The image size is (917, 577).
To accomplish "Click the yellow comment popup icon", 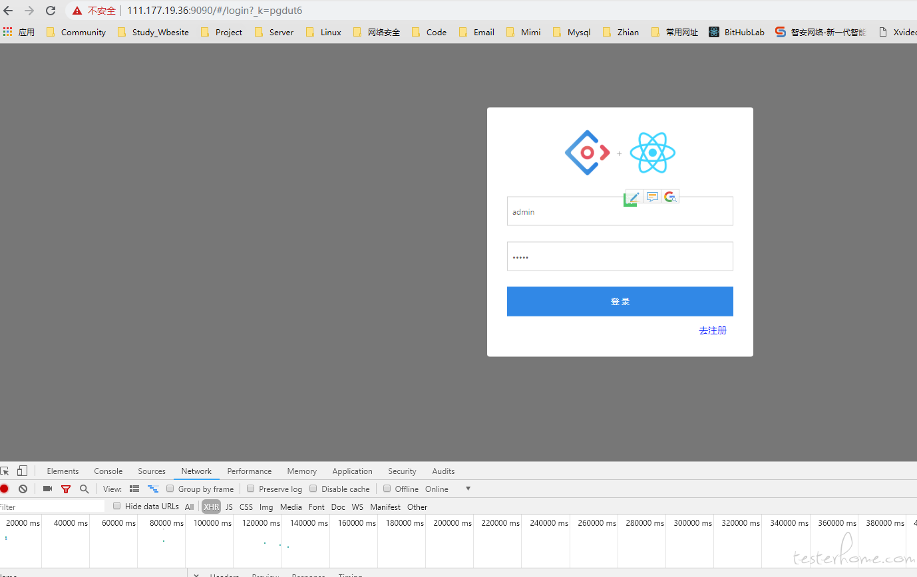I will pyautogui.click(x=652, y=197).
